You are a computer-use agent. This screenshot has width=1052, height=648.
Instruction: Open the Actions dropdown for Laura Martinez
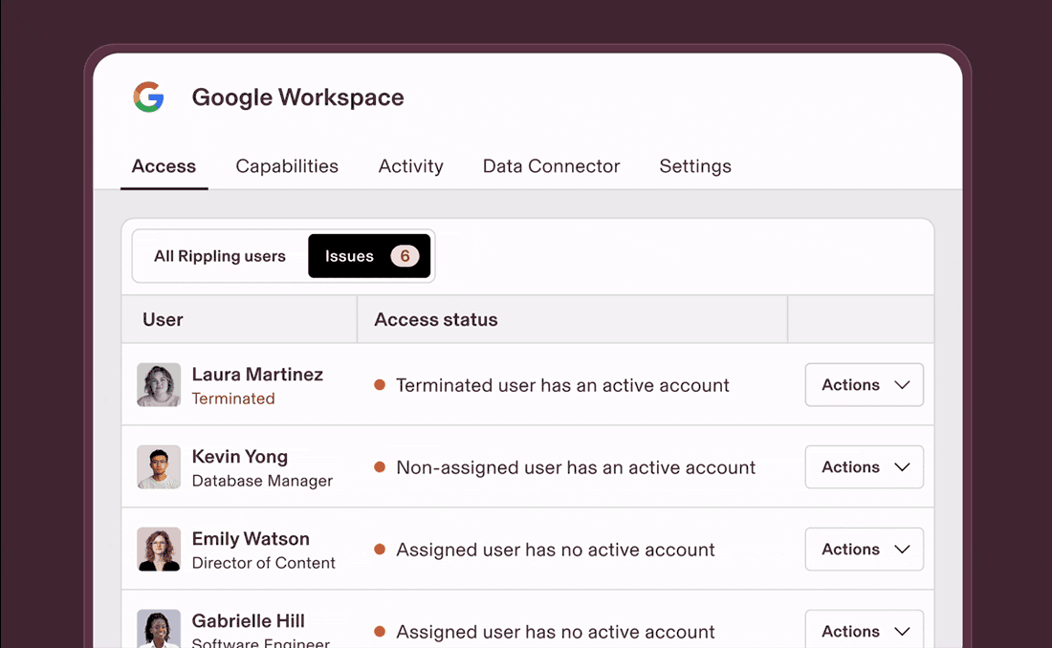click(864, 384)
